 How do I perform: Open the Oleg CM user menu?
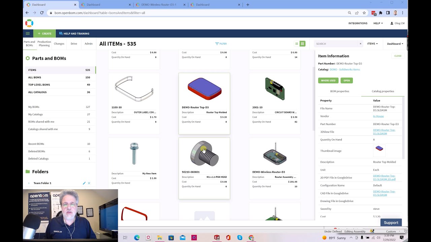pyautogui.click(x=397, y=23)
